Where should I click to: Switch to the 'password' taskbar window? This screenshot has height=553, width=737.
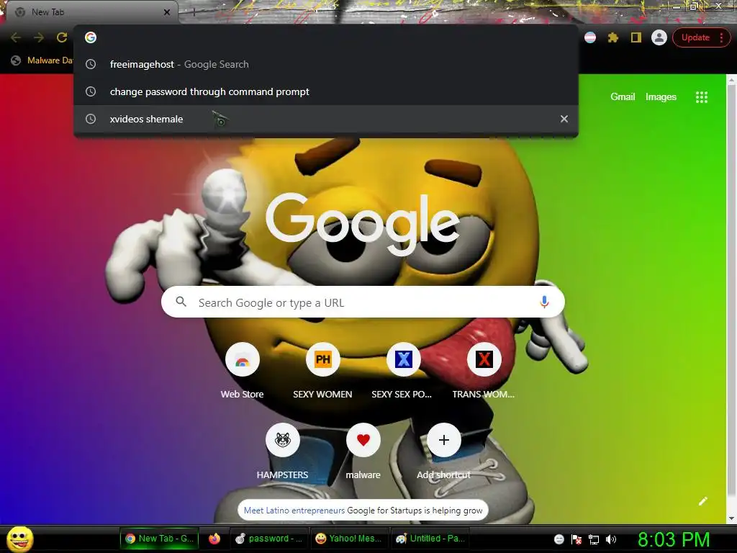(x=269, y=539)
